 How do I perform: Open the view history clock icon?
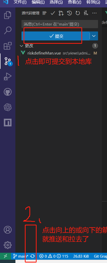[69, 13]
